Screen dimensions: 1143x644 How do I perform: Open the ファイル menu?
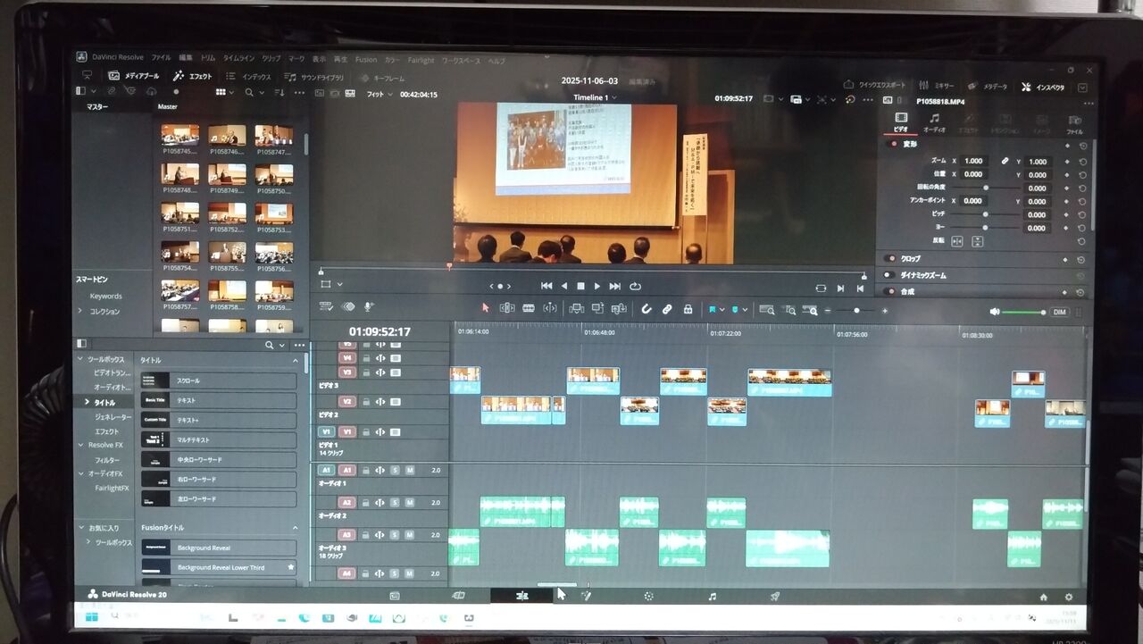(161, 58)
